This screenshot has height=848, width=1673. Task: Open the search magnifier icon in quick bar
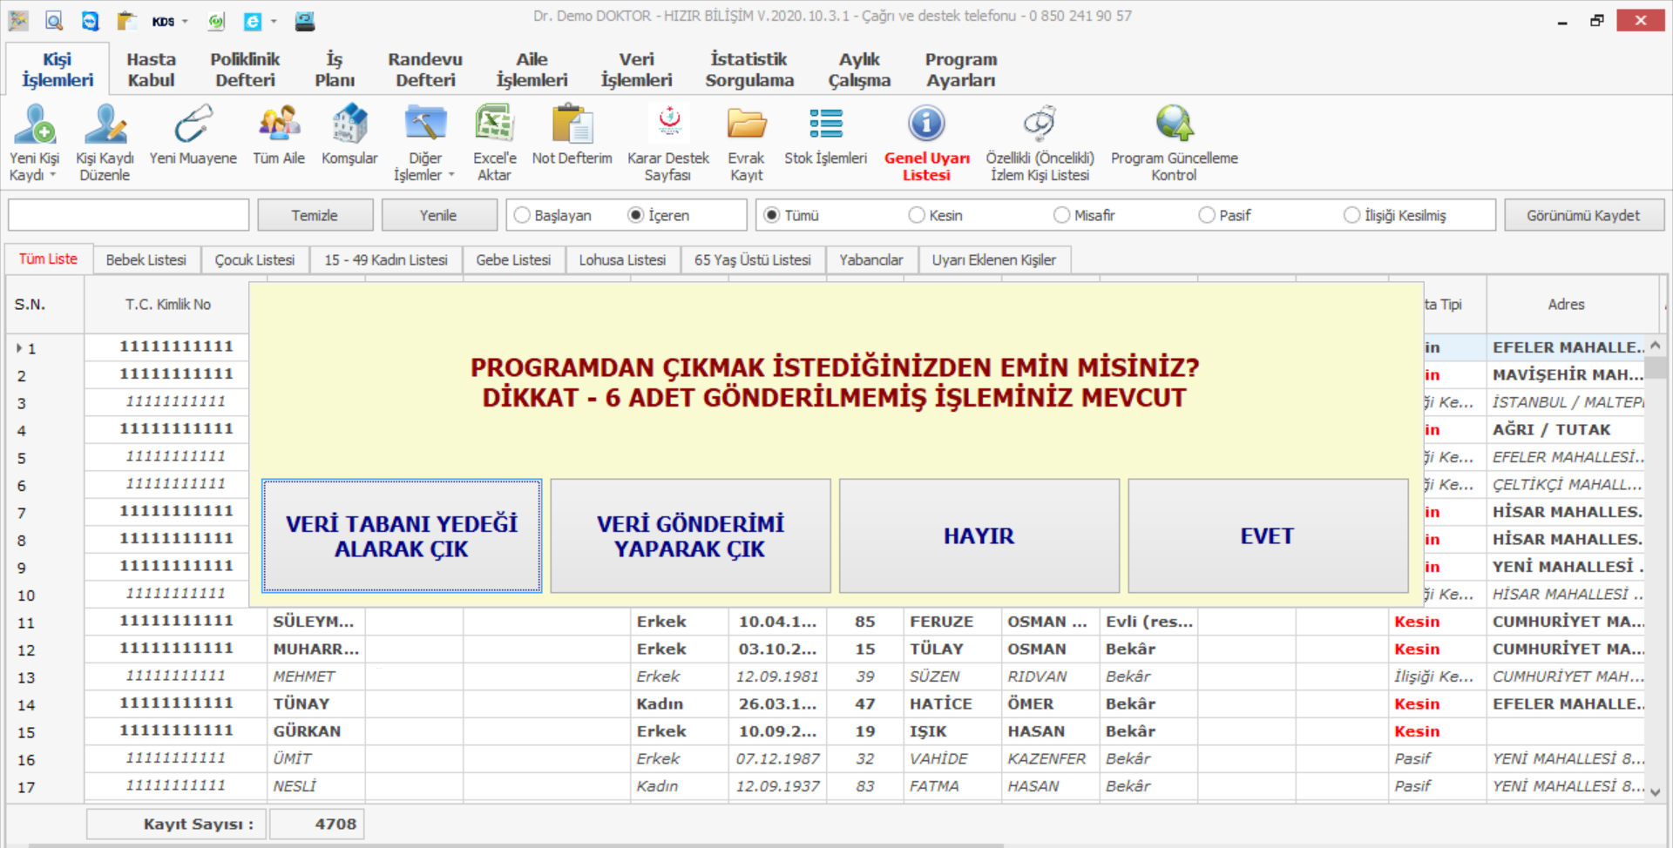54,21
